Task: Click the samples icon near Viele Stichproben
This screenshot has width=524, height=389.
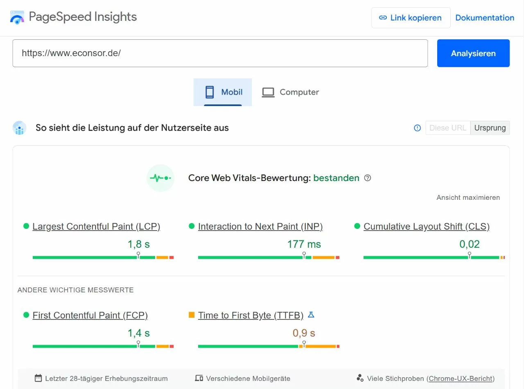Action: coord(360,378)
